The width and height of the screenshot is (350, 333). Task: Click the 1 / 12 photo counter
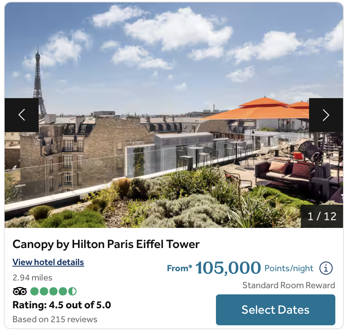pyautogui.click(x=322, y=216)
